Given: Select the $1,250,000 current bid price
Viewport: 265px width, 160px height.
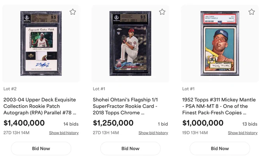Looking at the screenshot, I should point(113,123).
